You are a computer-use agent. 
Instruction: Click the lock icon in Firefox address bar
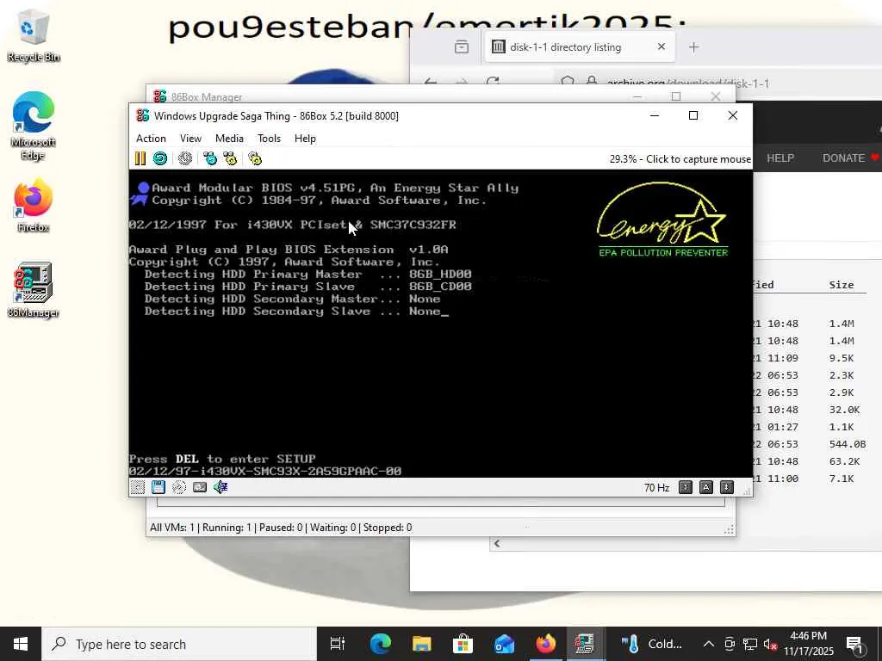591,83
